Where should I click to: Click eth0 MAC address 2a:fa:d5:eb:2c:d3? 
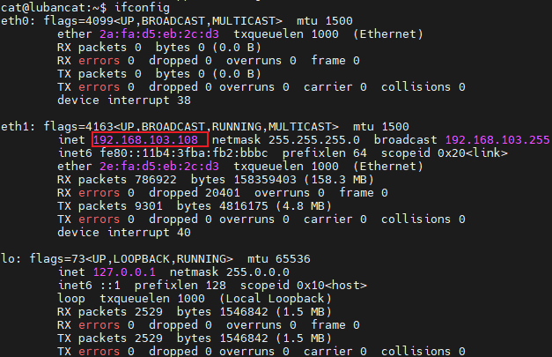pos(159,34)
